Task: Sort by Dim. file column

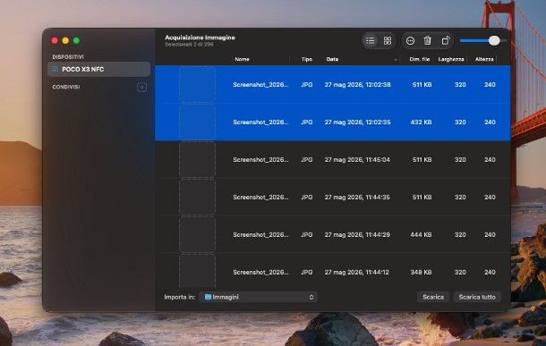Action: click(x=419, y=59)
